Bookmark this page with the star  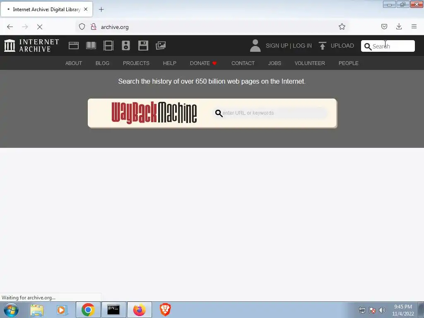tap(342, 26)
